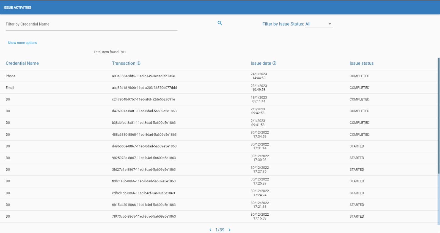
Task: Click issue date 30/12/2022 17:15:03
Action: point(260,216)
